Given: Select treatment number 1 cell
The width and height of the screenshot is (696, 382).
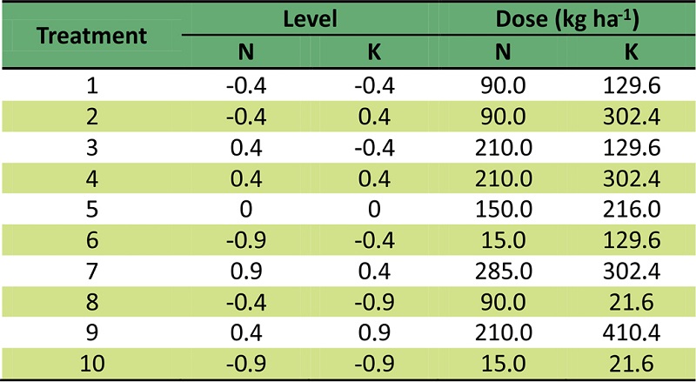Looking at the screenshot, I should click(91, 87).
